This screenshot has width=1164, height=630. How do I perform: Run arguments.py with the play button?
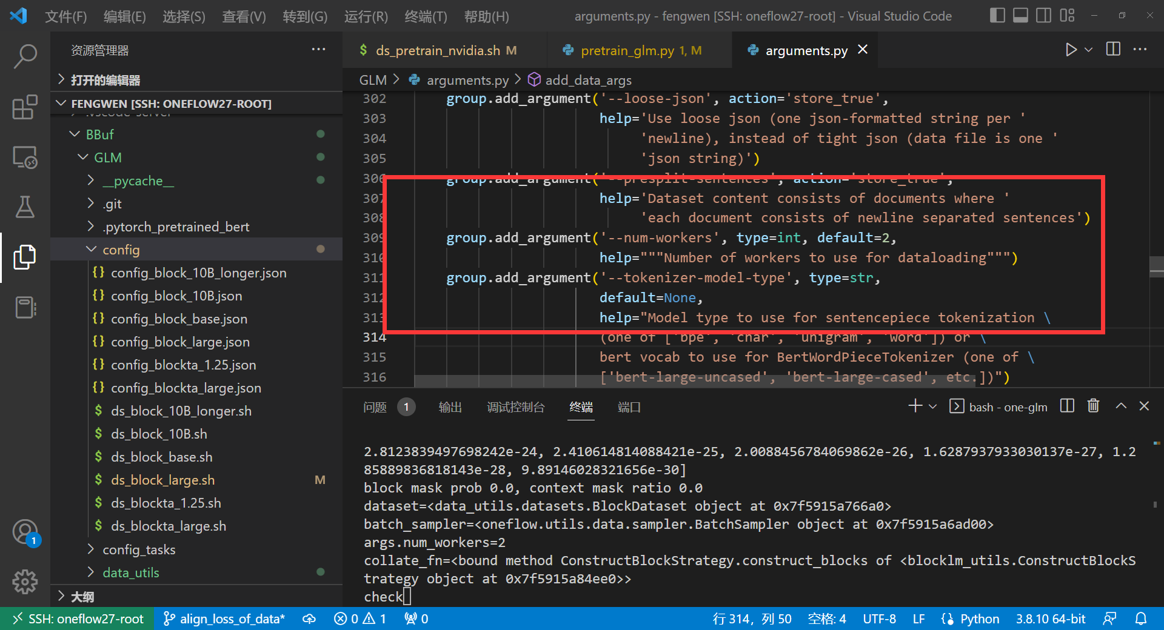coord(1071,50)
